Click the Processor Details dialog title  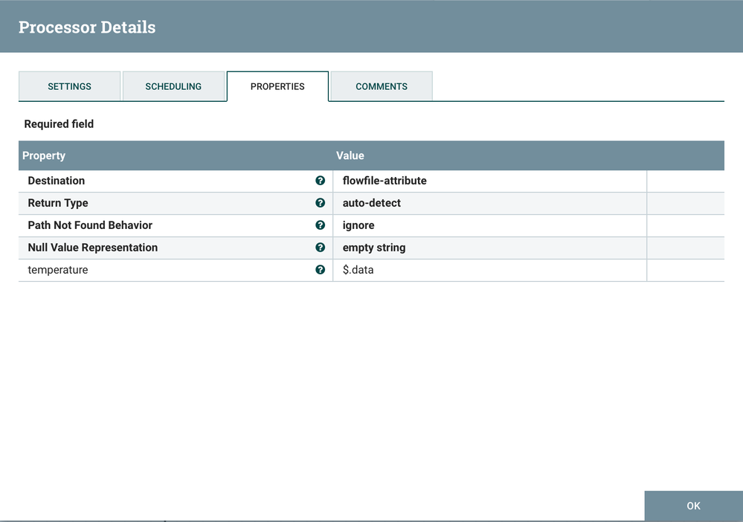(87, 27)
